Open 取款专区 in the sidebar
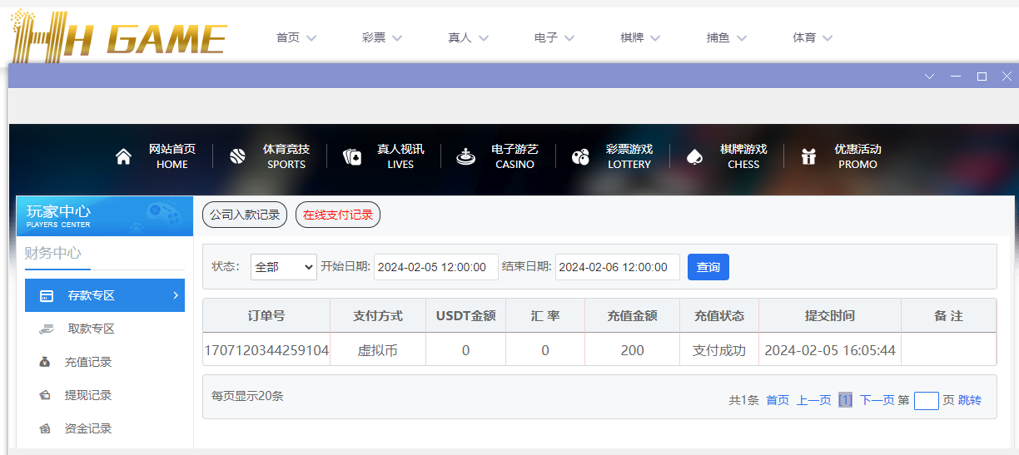This screenshot has height=455, width=1019. coord(91,329)
